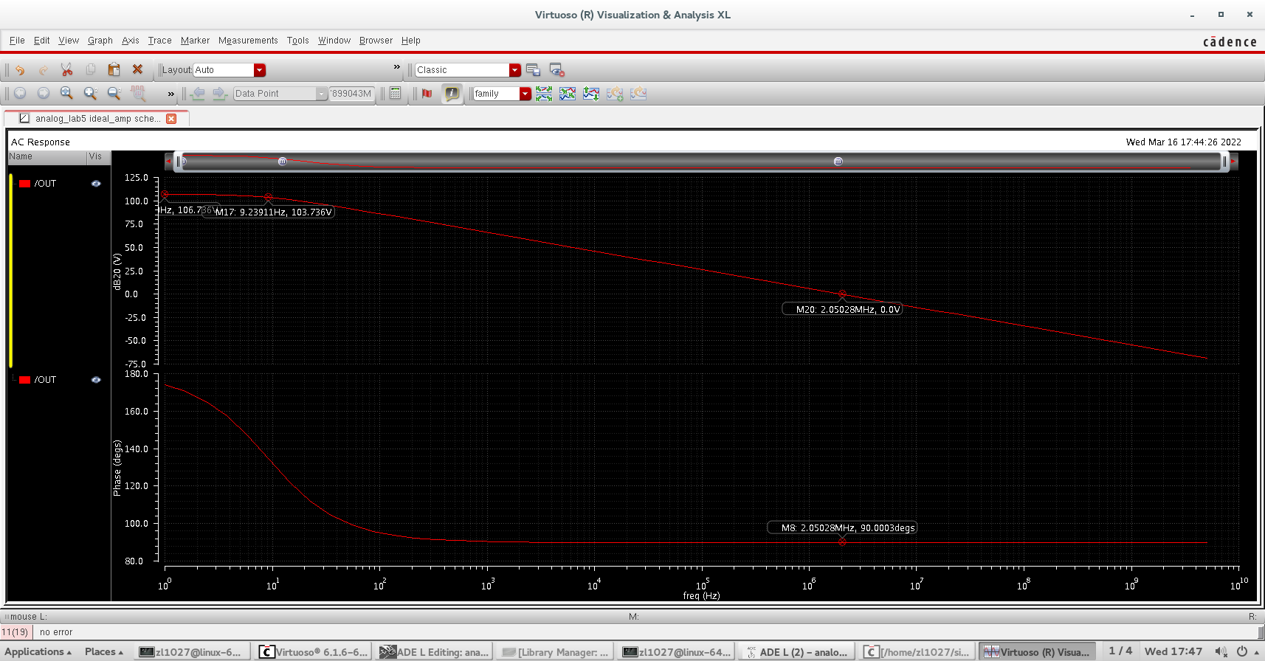Click the volume icon in system tray
Screen dimensions: 1265x661
(x=1221, y=651)
